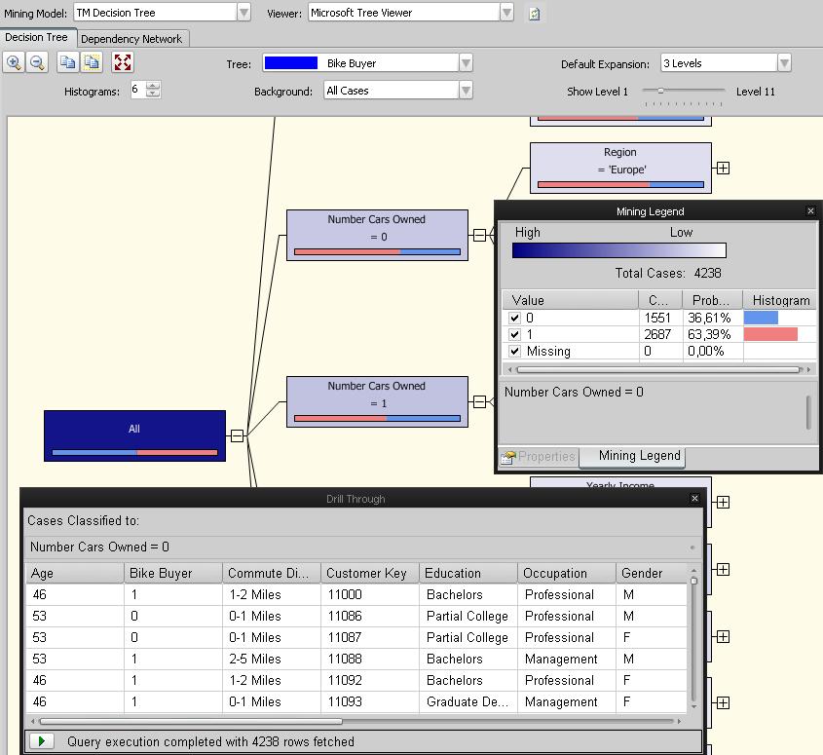Click the Copy Graph View icon
Viewport: 823px width, 755px height.
click(x=67, y=62)
